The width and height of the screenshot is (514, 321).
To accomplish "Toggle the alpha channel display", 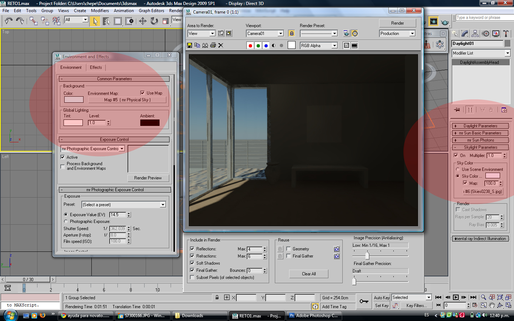I will (x=274, y=45).
